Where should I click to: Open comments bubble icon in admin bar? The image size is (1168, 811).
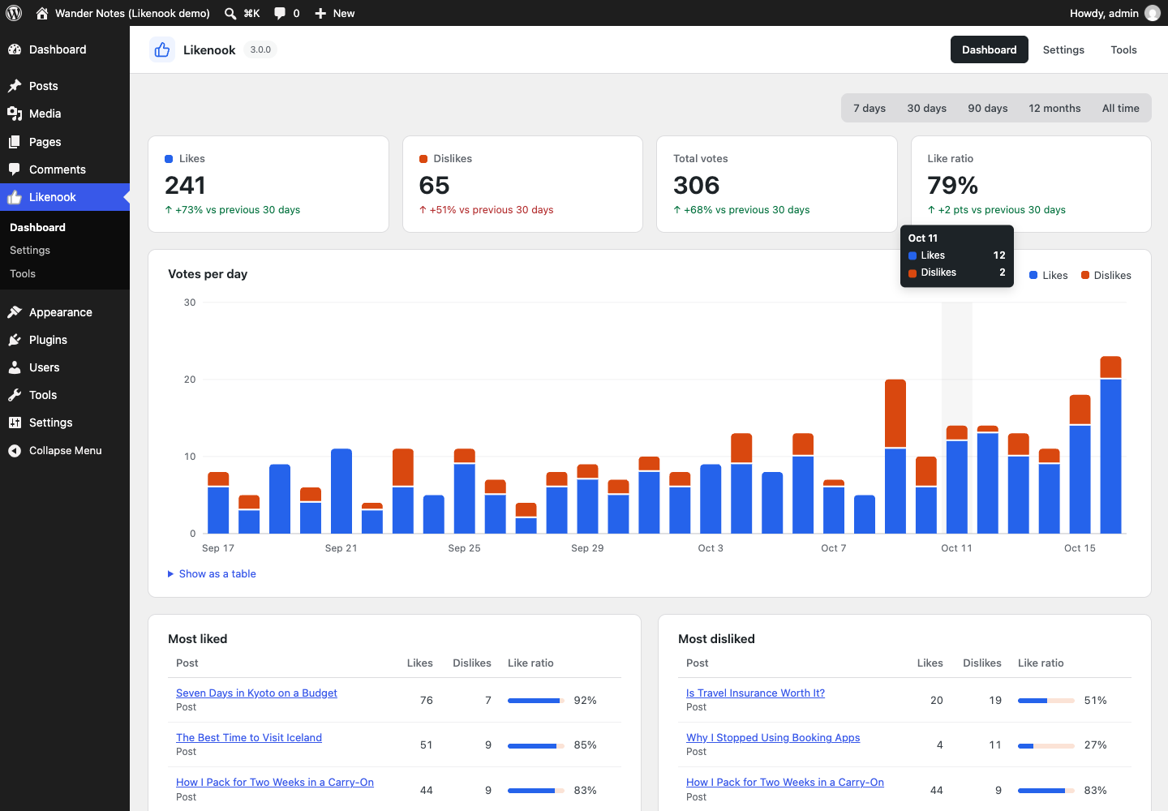click(x=280, y=13)
